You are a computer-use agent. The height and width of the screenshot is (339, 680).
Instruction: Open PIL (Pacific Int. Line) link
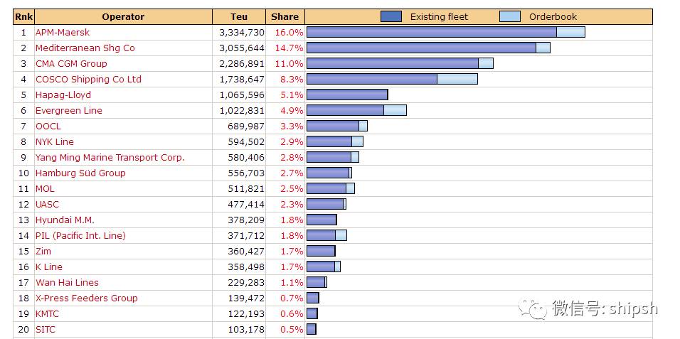click(80, 235)
